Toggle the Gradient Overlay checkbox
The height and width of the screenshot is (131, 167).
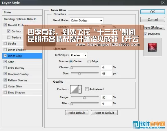[5, 74]
